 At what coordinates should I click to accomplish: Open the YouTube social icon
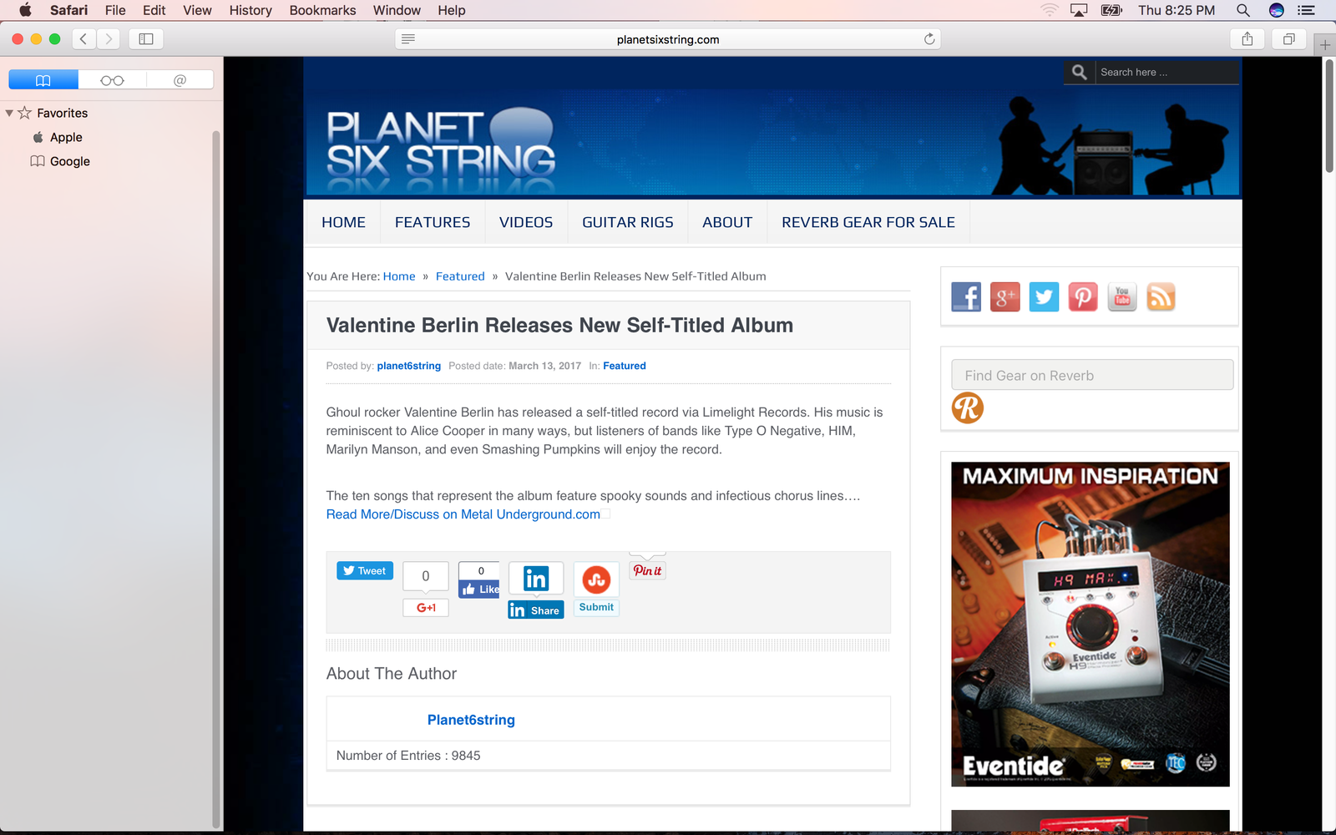click(1122, 296)
